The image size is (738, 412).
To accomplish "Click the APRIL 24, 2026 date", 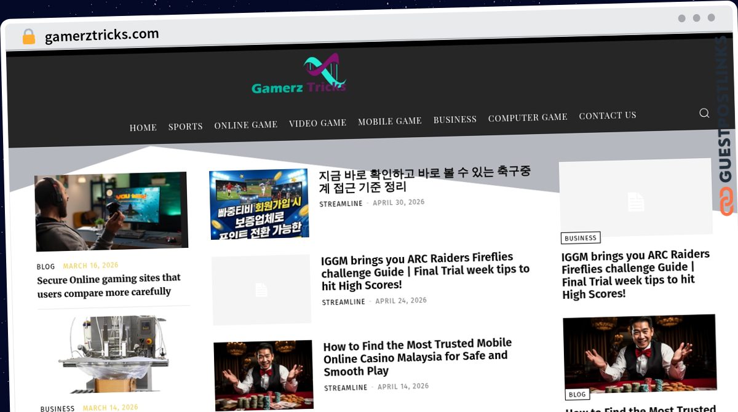I will tap(401, 301).
